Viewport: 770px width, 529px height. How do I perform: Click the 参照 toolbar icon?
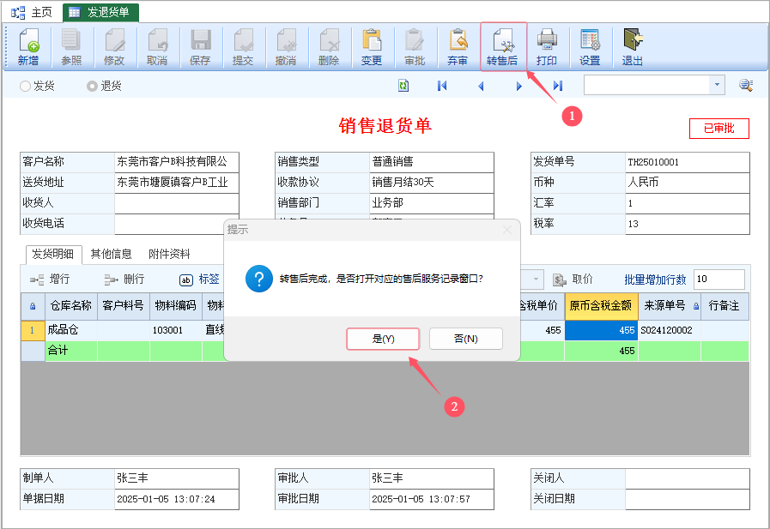tap(71, 47)
